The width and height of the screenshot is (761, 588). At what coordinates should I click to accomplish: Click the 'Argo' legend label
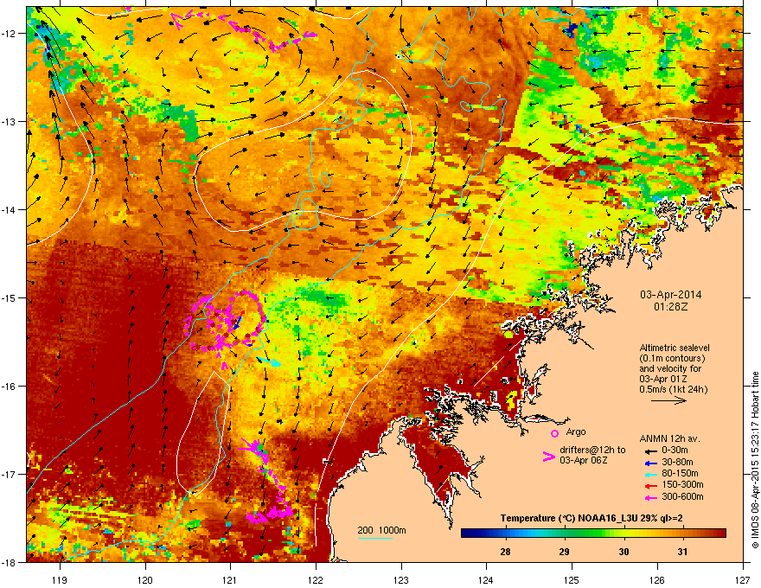[x=576, y=431]
